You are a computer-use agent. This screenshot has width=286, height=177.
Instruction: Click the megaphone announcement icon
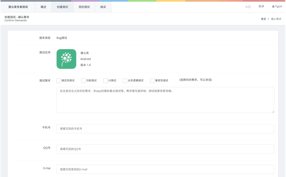[248, 7]
